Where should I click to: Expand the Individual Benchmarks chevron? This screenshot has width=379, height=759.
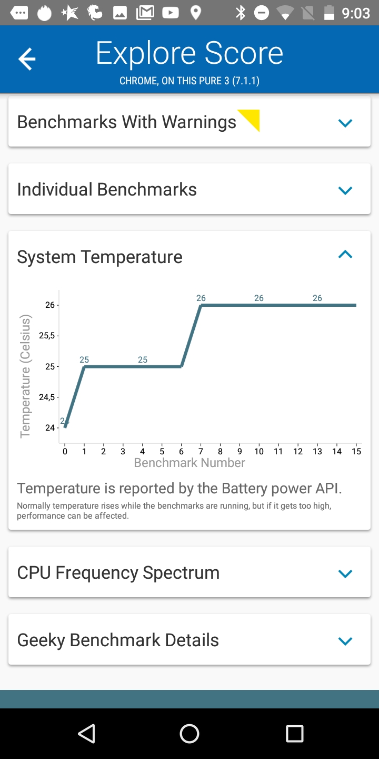tap(345, 190)
